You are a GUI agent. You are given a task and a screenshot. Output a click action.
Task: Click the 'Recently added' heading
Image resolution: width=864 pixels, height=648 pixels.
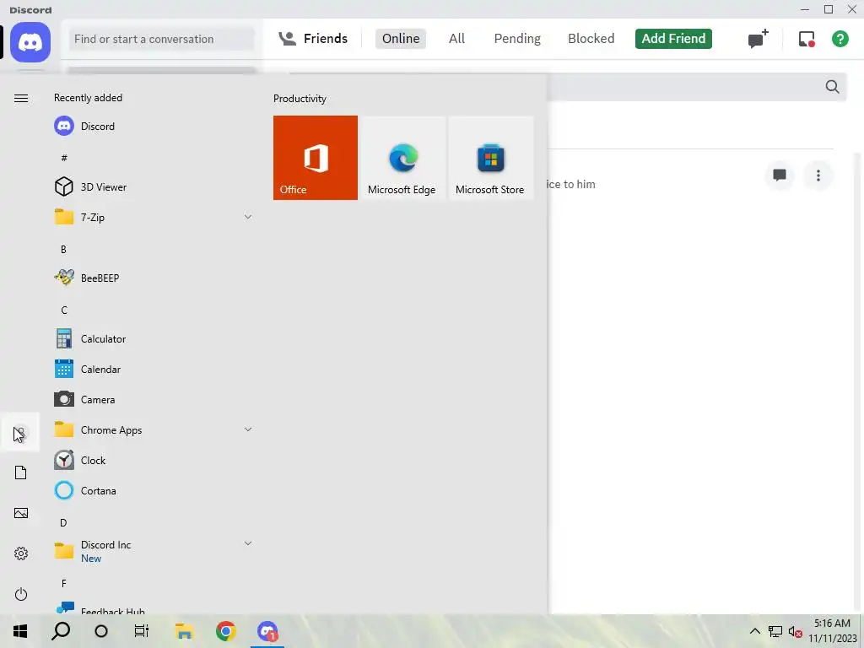tap(88, 98)
